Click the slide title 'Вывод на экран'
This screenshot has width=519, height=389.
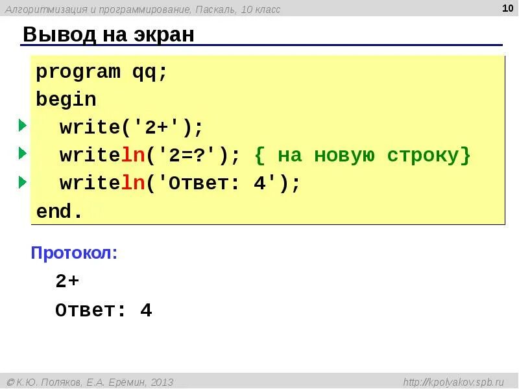pyautogui.click(x=108, y=34)
